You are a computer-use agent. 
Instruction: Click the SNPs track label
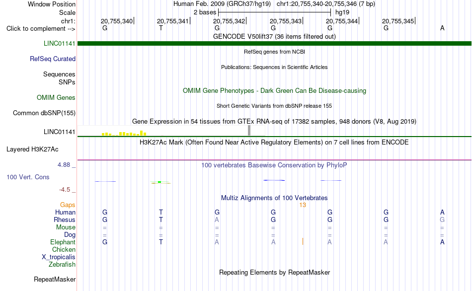point(67,82)
